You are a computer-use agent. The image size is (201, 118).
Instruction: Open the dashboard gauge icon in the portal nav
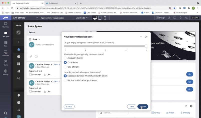tap(19, 56)
